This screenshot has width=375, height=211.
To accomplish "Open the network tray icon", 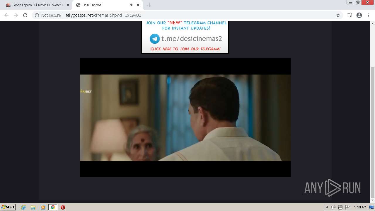I will coord(340,207).
